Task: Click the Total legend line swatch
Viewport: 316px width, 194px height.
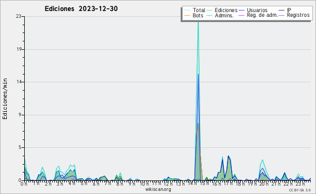Action: tap(187, 10)
